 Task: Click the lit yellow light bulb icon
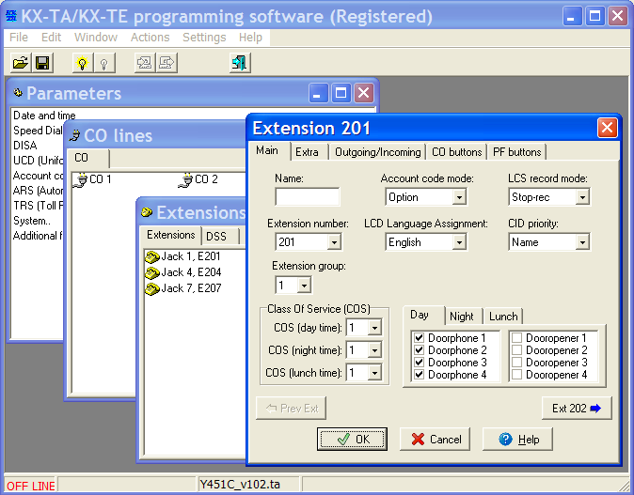[83, 63]
